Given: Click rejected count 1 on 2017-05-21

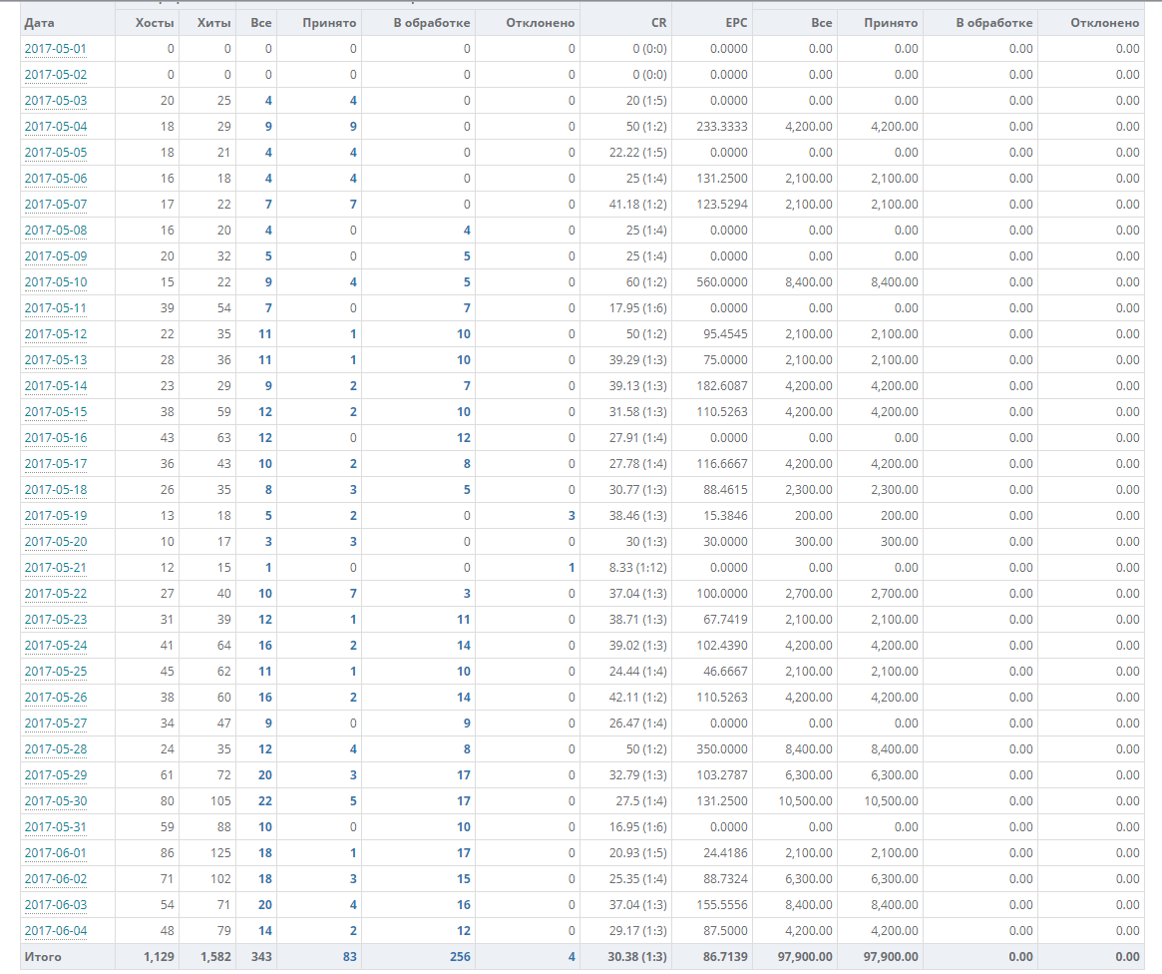Looking at the screenshot, I should [572, 568].
